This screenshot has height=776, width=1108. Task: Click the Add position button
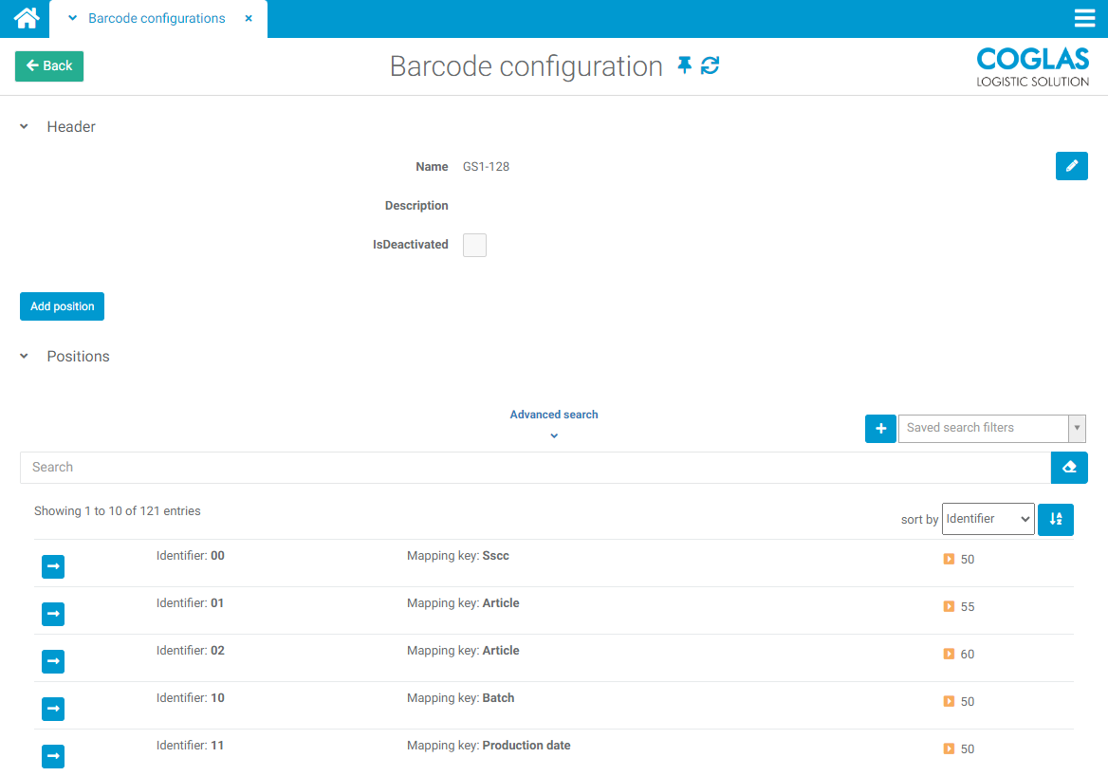click(x=62, y=305)
